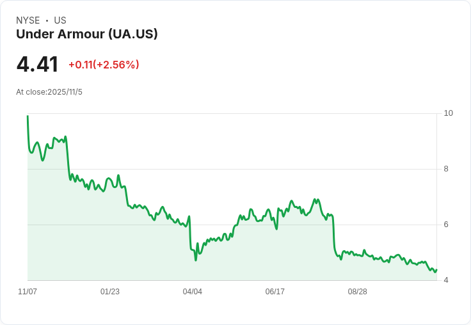Click the US market label in the header

point(60,20)
